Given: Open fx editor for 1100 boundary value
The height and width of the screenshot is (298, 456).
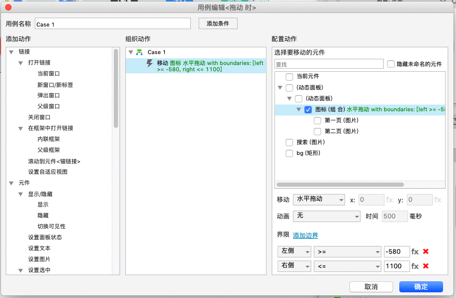Looking at the screenshot, I should 415,266.
